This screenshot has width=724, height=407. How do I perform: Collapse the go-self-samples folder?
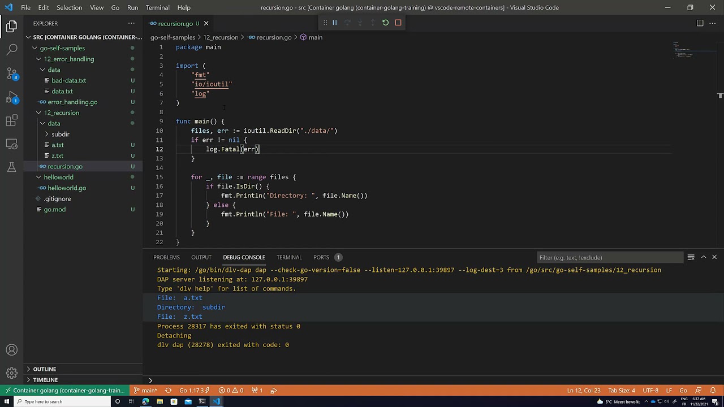(x=83, y=48)
